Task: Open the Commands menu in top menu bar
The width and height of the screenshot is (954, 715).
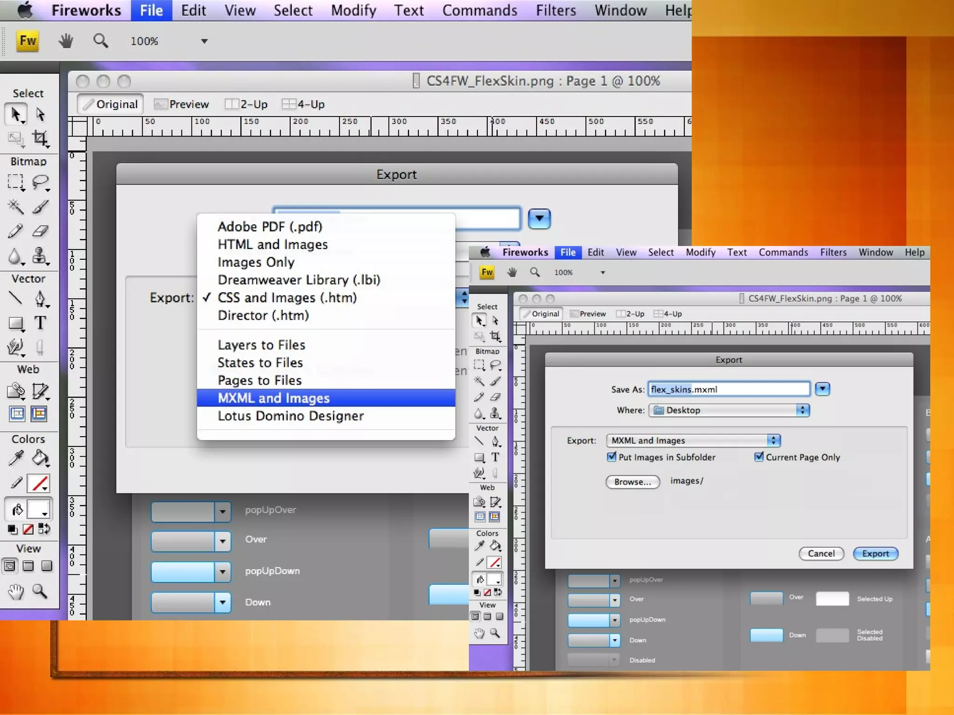Action: tap(479, 10)
